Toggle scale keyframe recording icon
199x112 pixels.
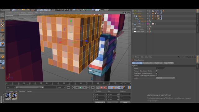click(x=113, y=87)
